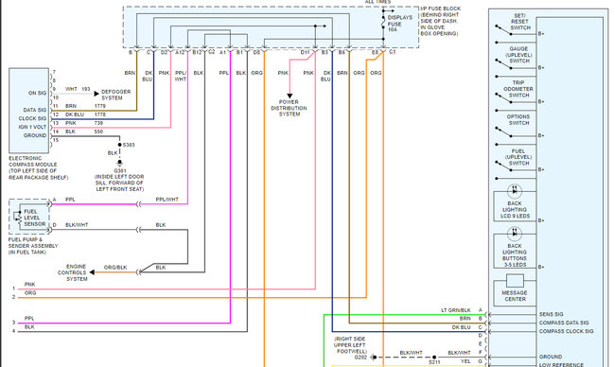
Task: Click 'DATA SIG' in compass module
Action: [34, 110]
